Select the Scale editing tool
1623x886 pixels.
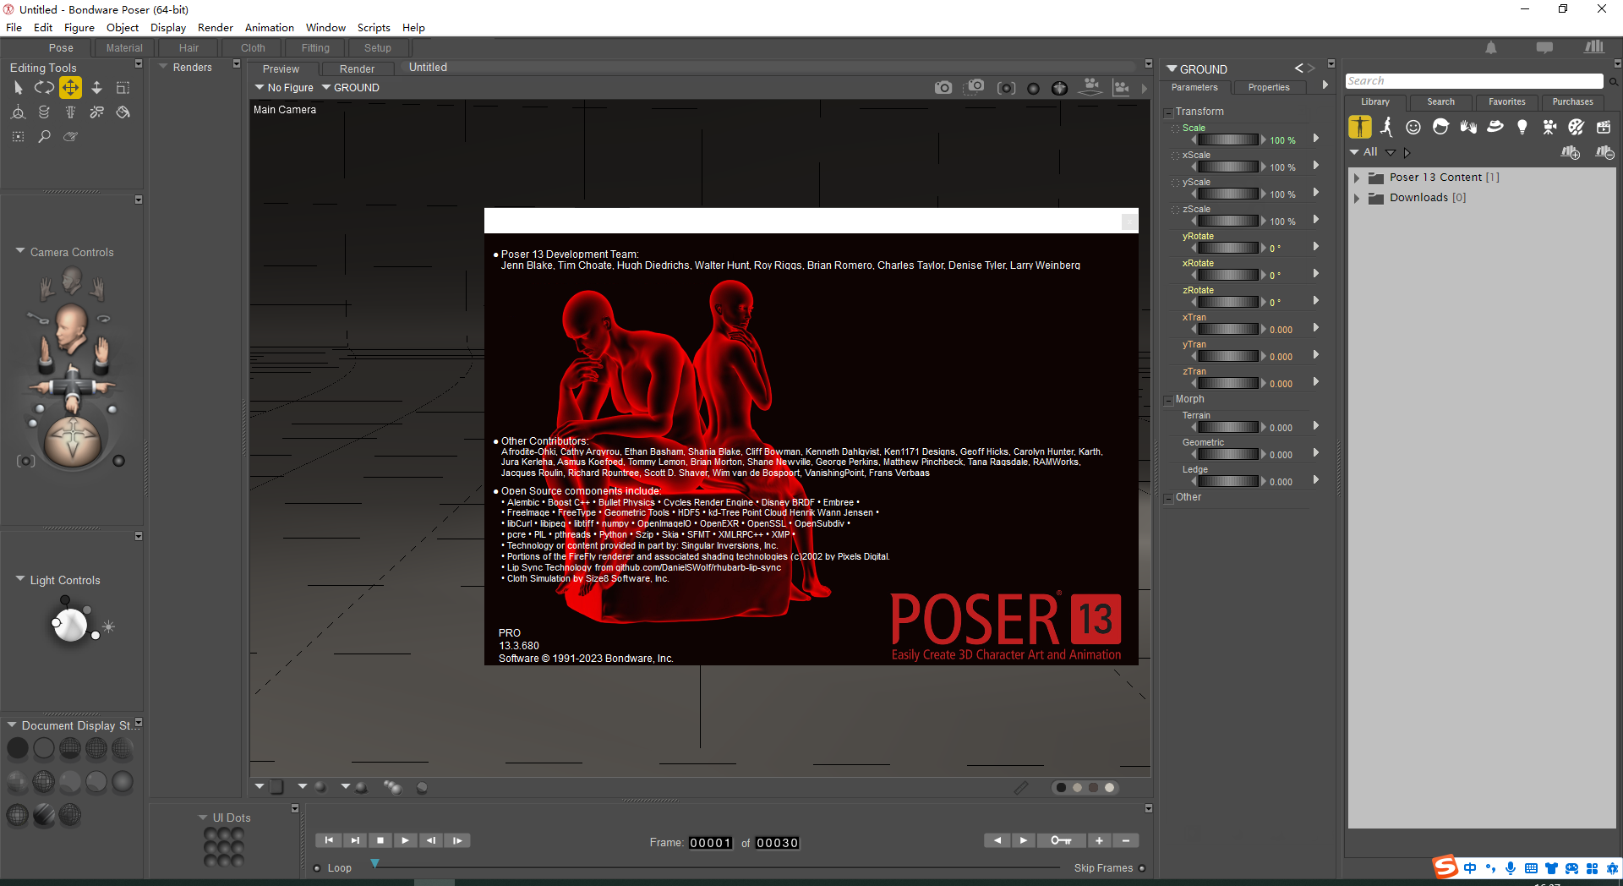tap(123, 88)
